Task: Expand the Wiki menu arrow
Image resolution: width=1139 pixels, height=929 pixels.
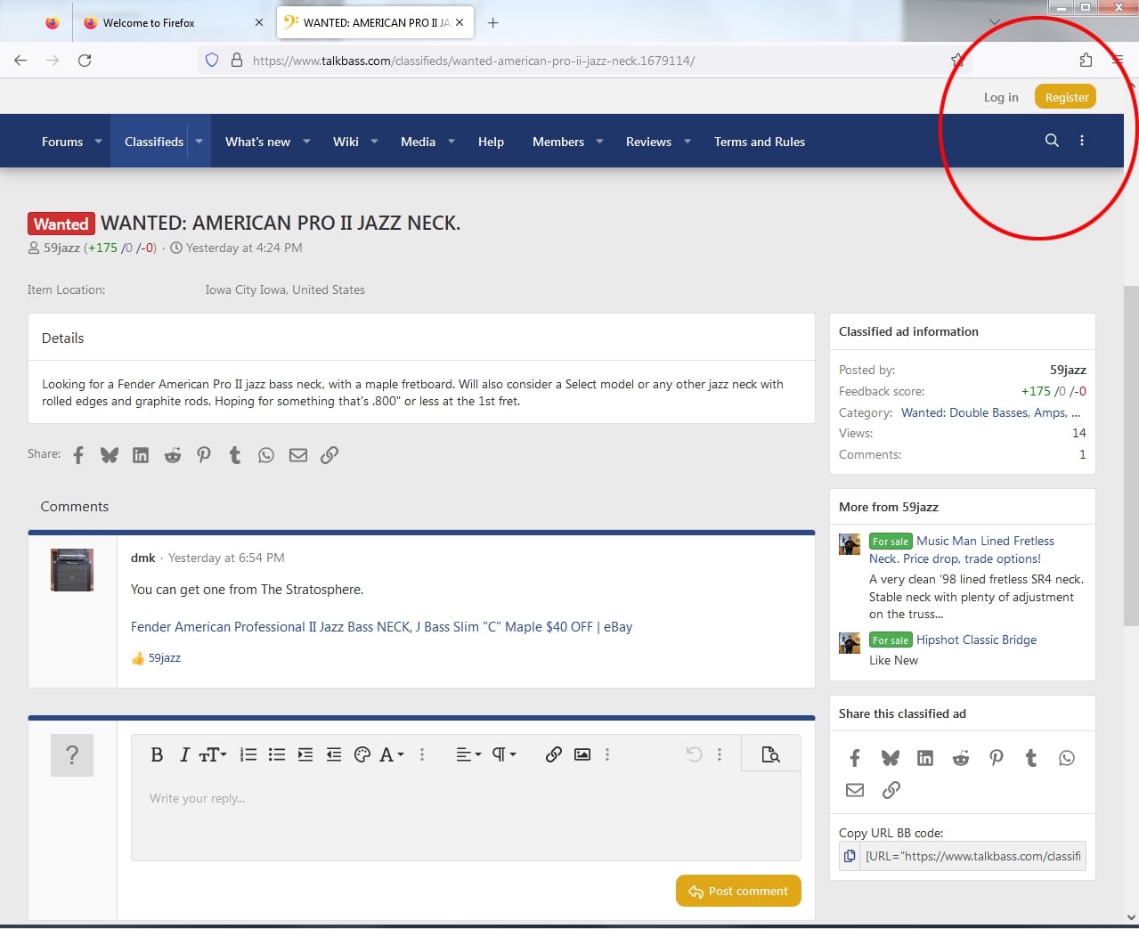Action: point(374,141)
